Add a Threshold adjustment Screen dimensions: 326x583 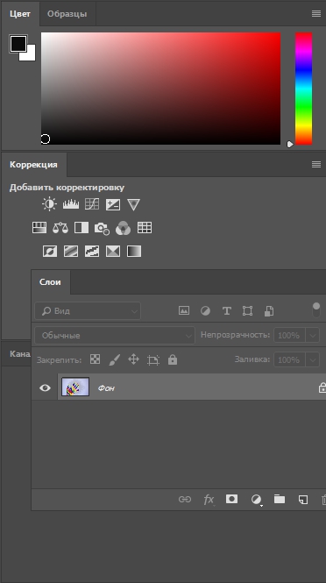pos(92,252)
